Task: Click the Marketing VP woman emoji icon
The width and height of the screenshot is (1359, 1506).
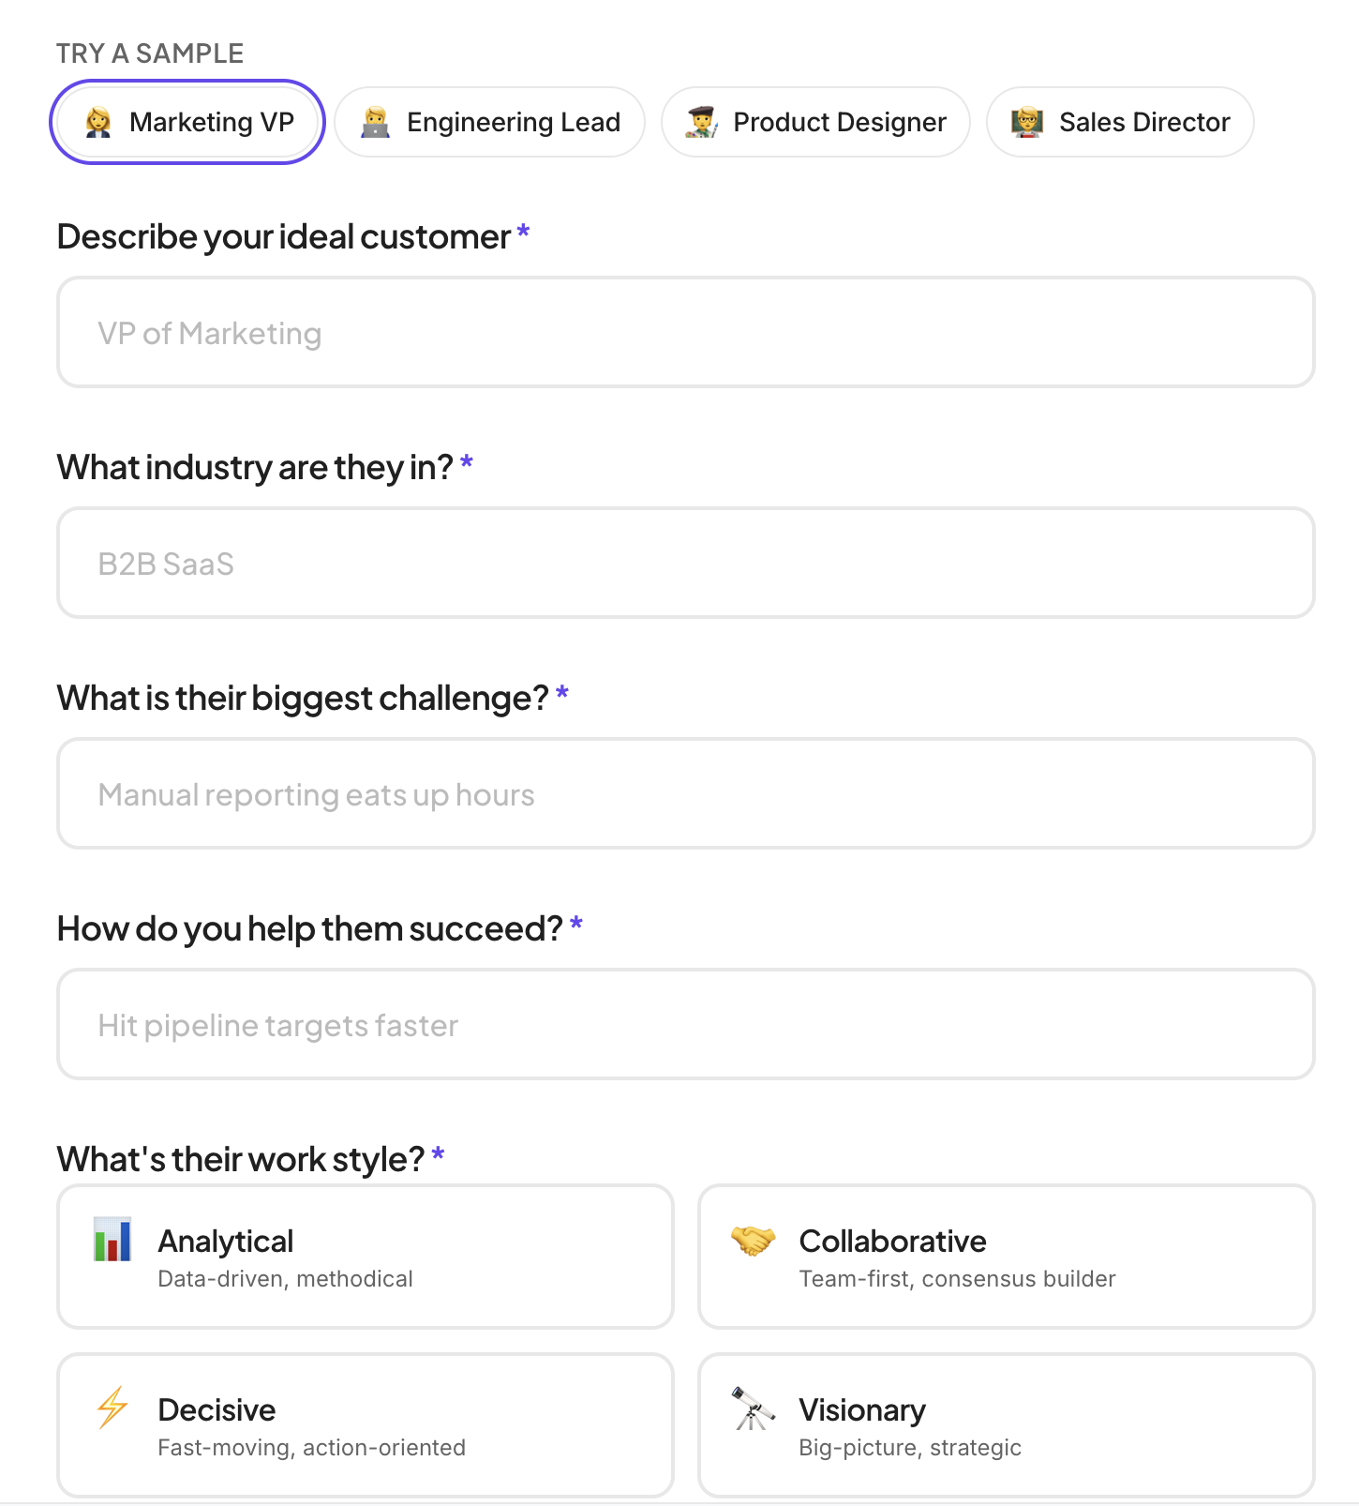Action: click(x=98, y=122)
